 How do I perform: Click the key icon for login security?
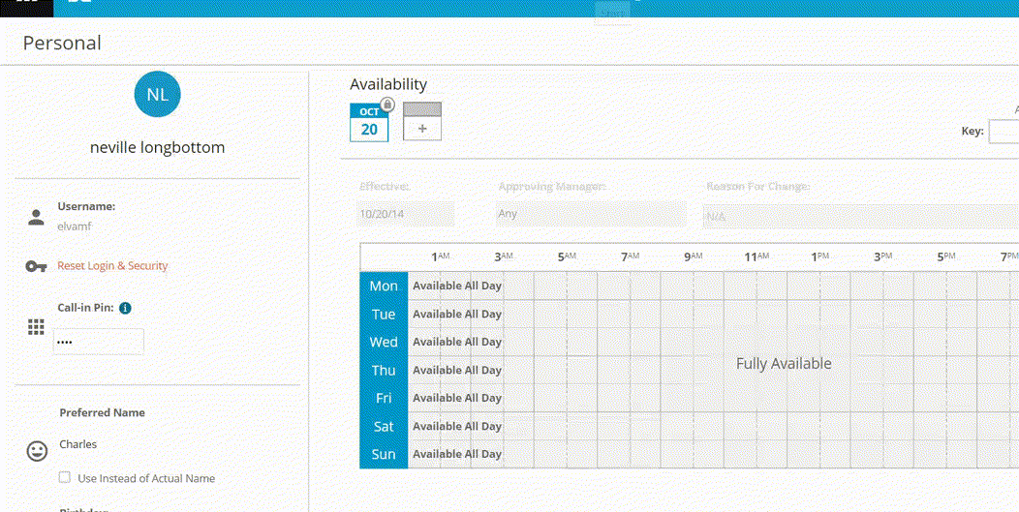36,266
